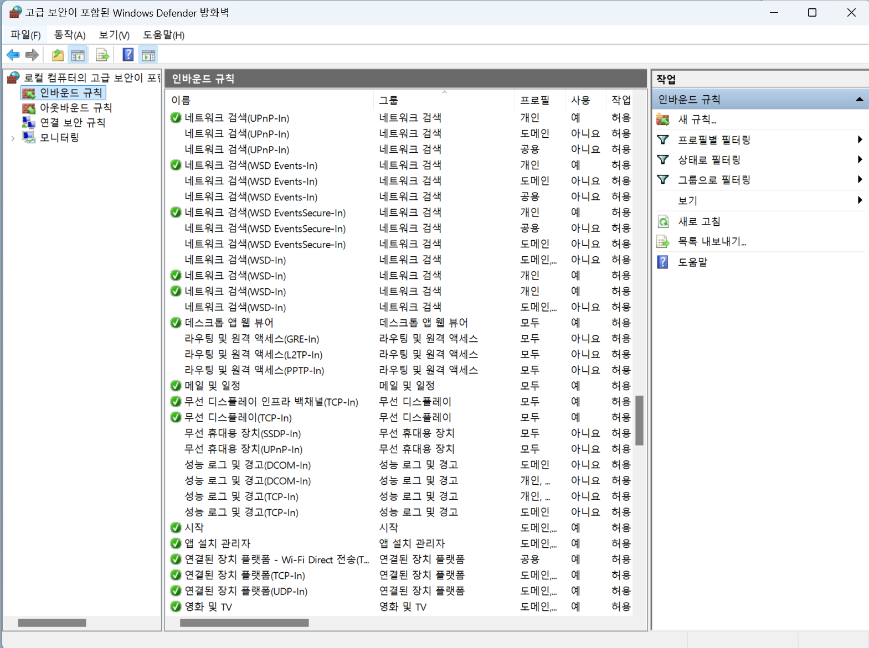869x648 pixels.
Task: Click 인바운드 규칙 tree node icon
Action: click(29, 93)
